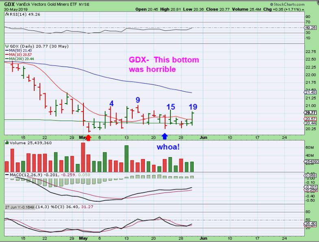The width and height of the screenshot is (319, 242).
Task: Click the RSI(14) 49.26 panel label
Action: click(x=24, y=15)
